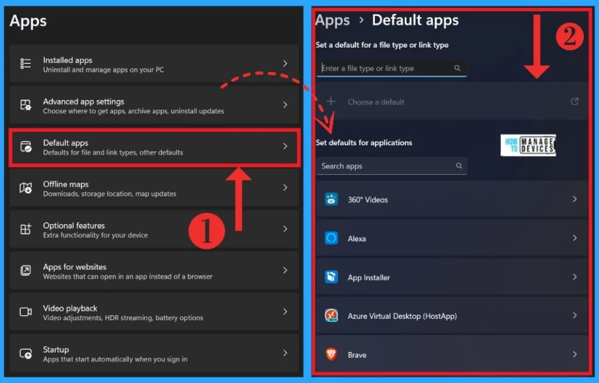
Task: Open Default apps via its chevron
Action: click(x=285, y=146)
